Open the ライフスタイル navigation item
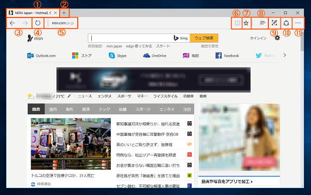This screenshot has width=311, height=195. click(x=165, y=96)
